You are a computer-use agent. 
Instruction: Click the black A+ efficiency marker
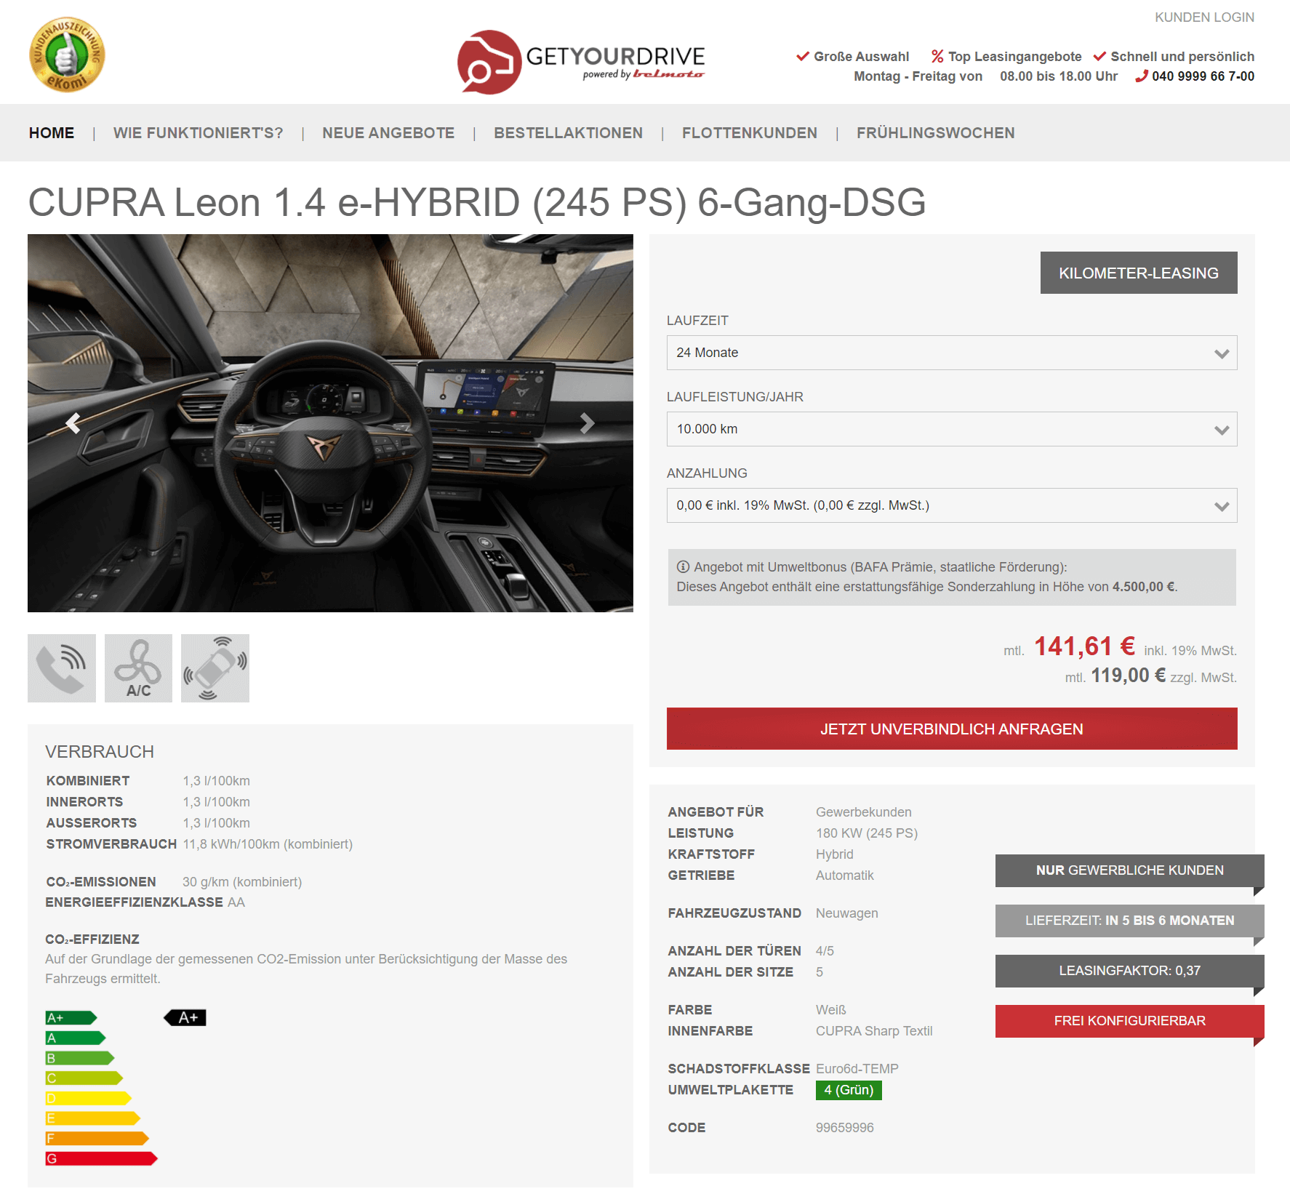185,1017
